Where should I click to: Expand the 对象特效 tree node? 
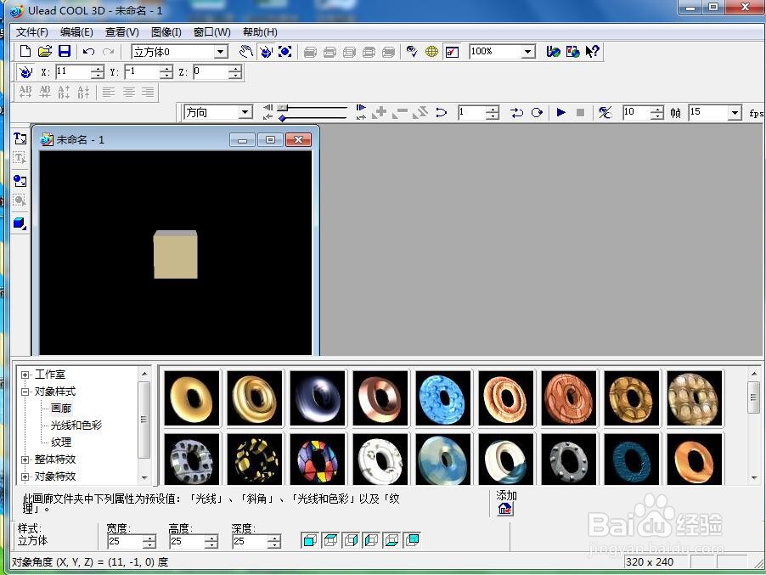tap(25, 476)
